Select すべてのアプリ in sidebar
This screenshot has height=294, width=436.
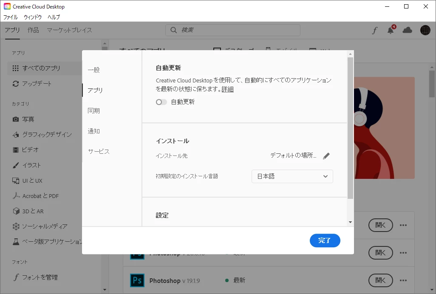tap(45, 68)
